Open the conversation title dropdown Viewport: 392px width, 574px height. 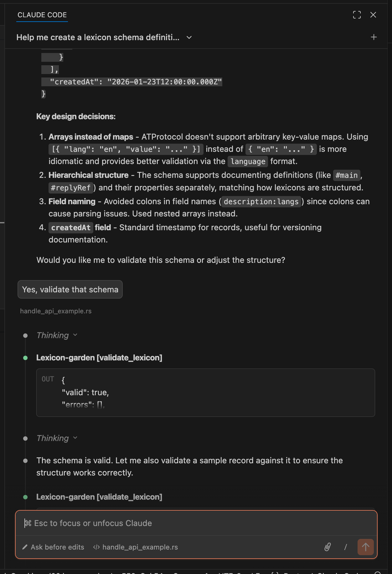(x=189, y=37)
